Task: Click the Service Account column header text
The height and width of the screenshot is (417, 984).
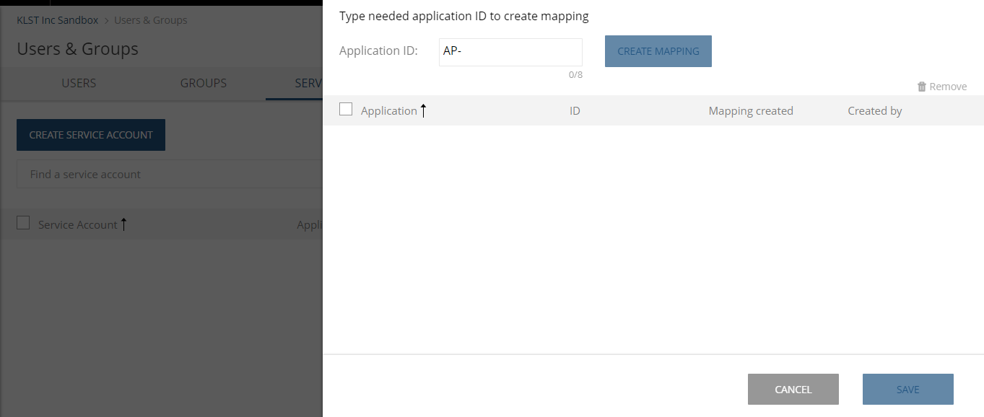Action: (78, 224)
